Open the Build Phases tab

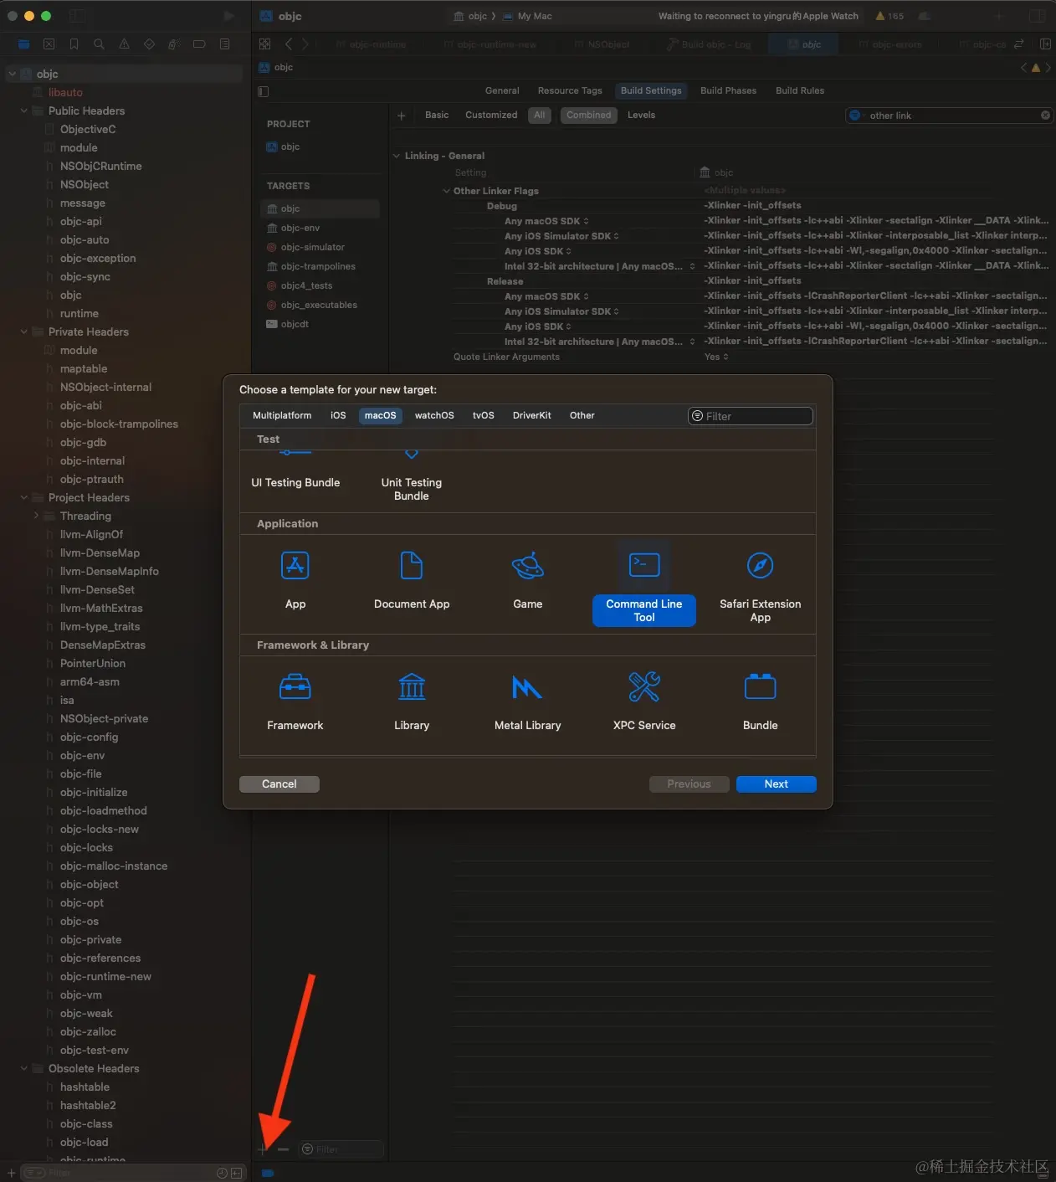728,91
